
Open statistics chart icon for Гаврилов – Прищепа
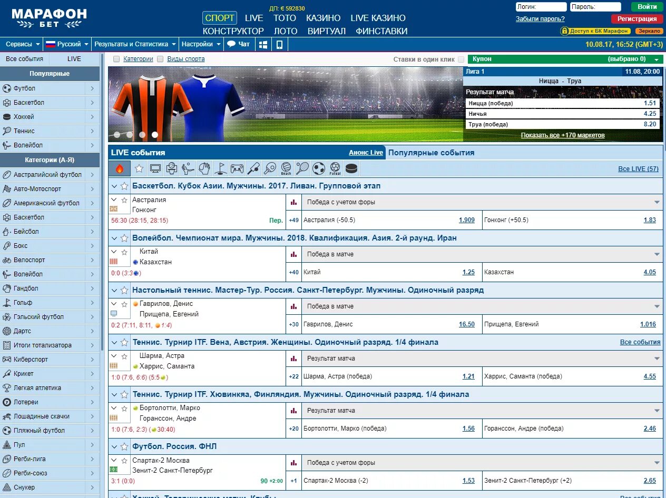tap(293, 306)
